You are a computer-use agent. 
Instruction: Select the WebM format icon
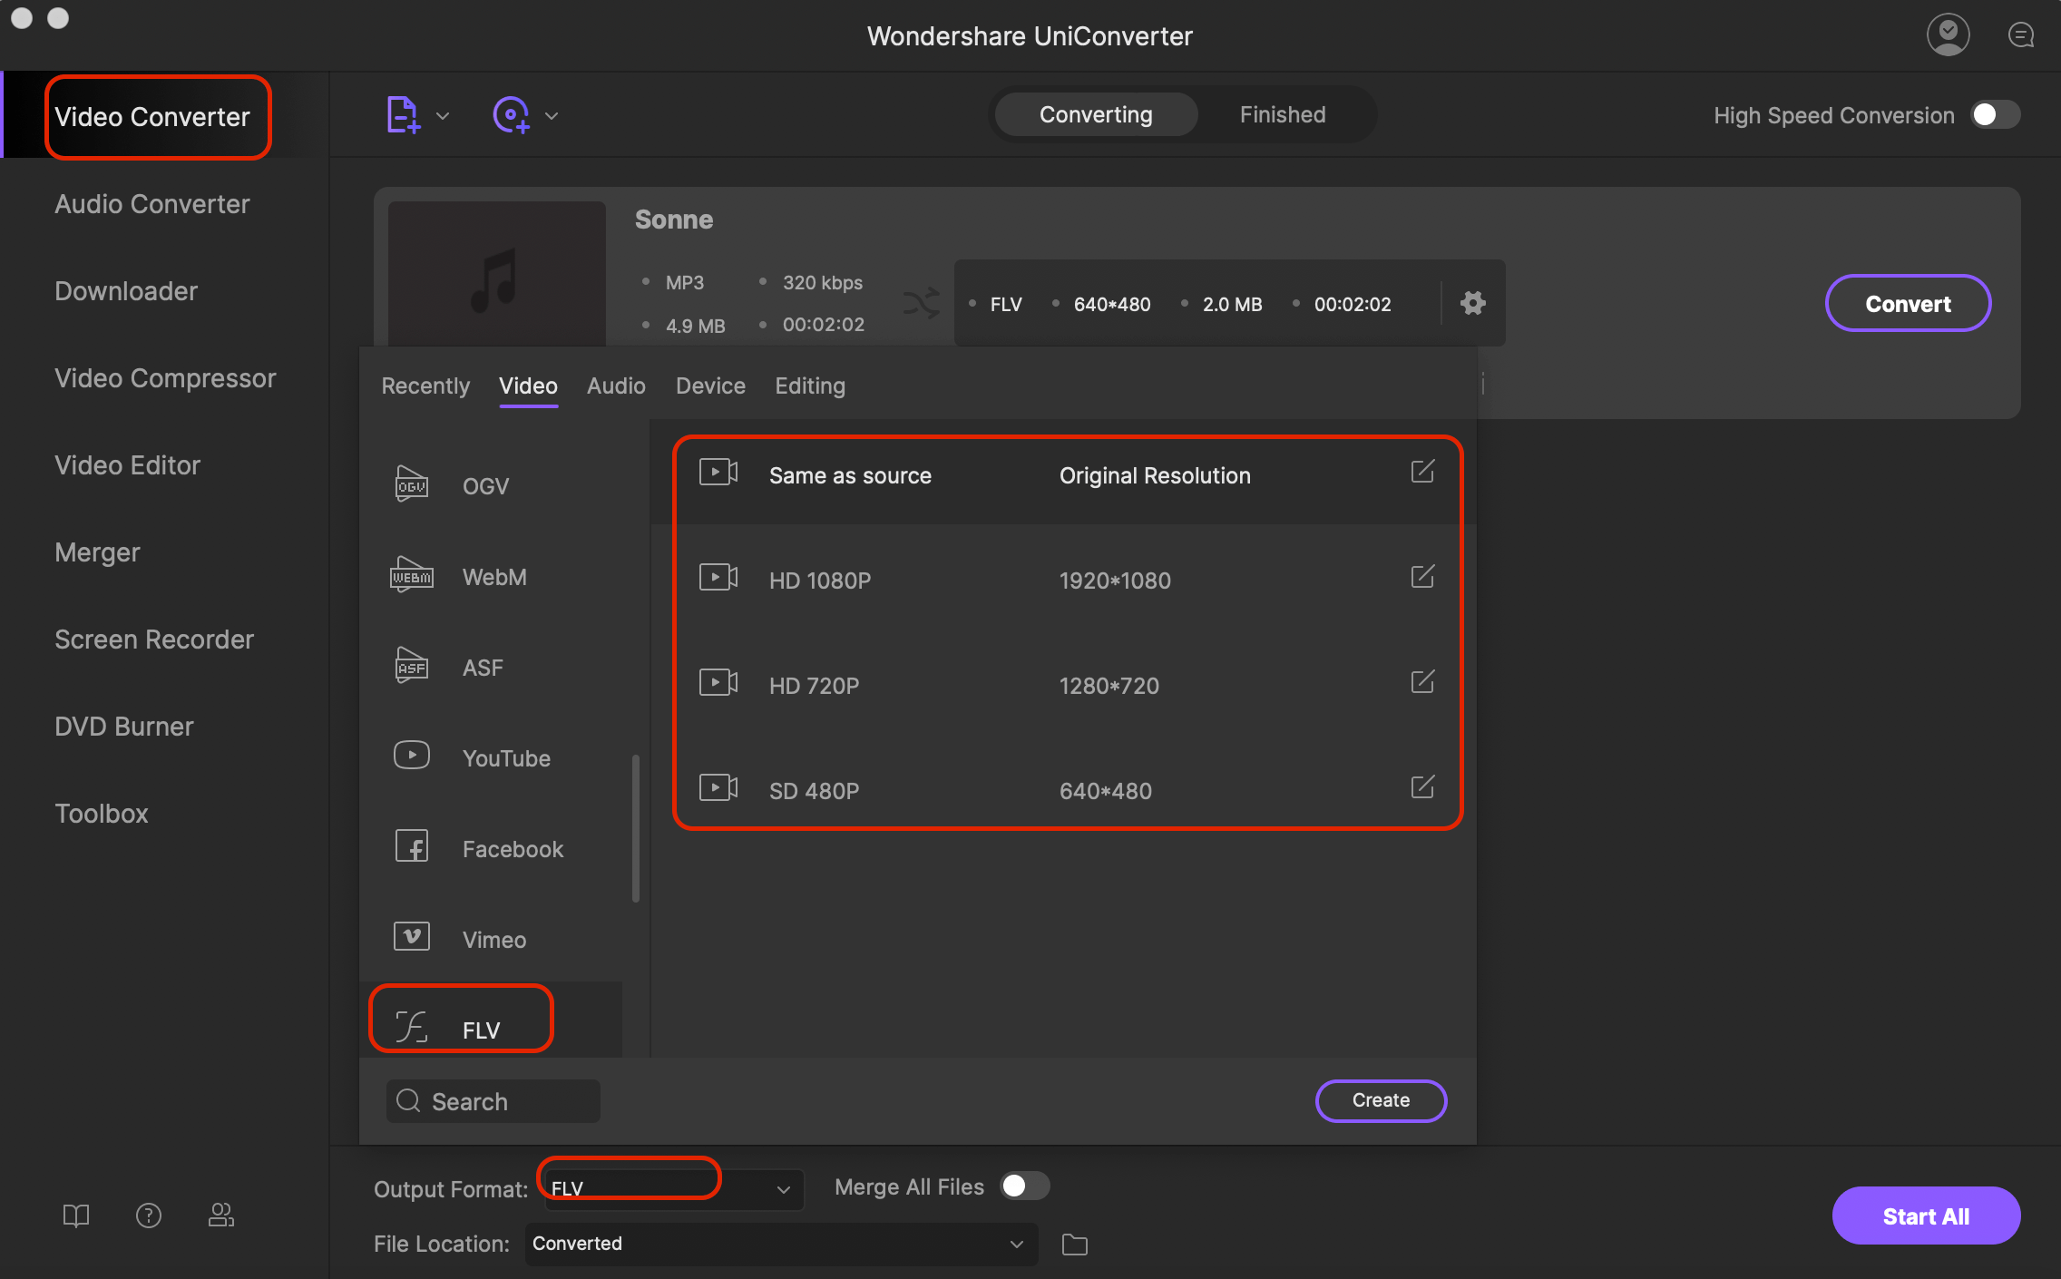[413, 575]
